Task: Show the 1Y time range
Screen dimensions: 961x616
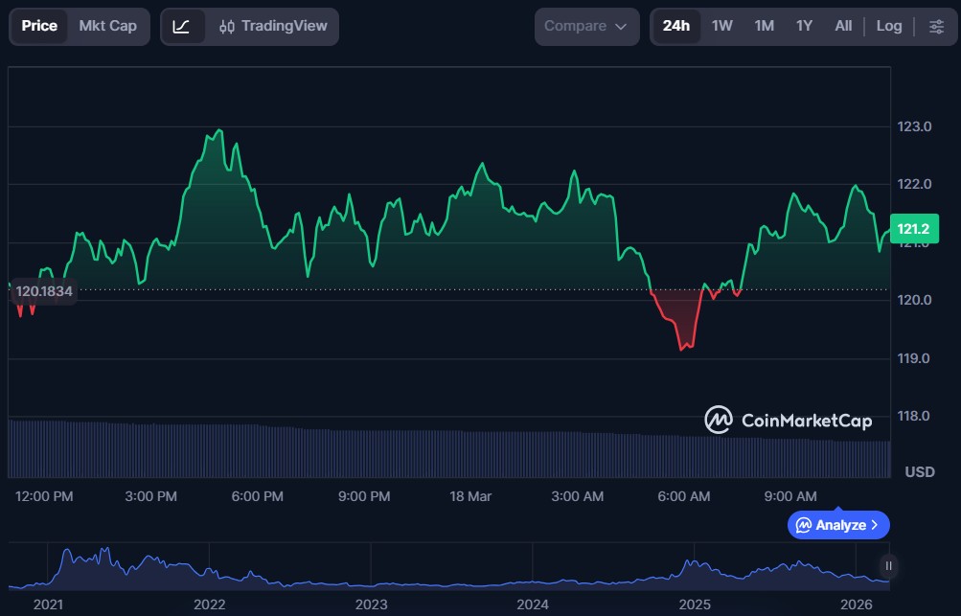Action: pyautogui.click(x=804, y=27)
